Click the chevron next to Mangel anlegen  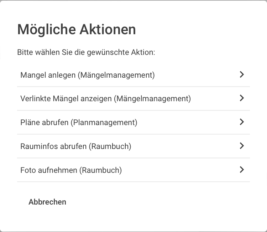[x=242, y=74]
